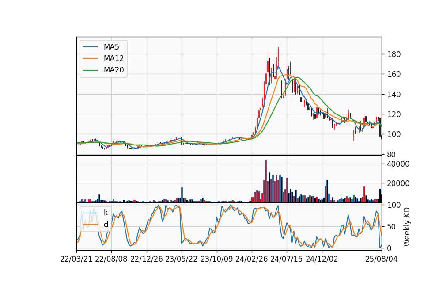Click the 140 price axis value

[394, 95]
